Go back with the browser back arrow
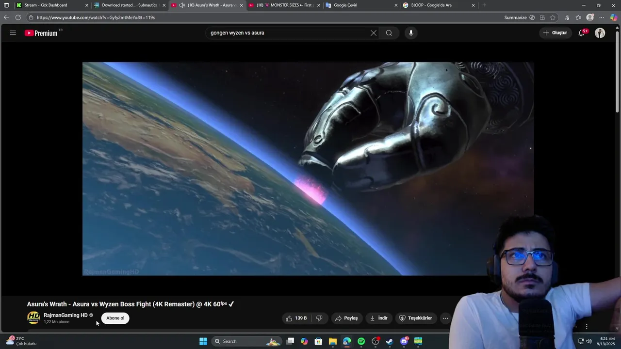Screen dimensions: 621x349 (x=6, y=17)
